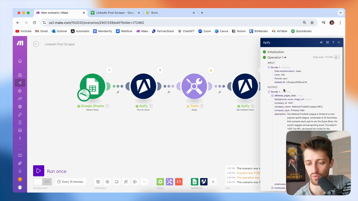Expand affiliated_pages_data array
Screen dimensions: 358x201
272,95
